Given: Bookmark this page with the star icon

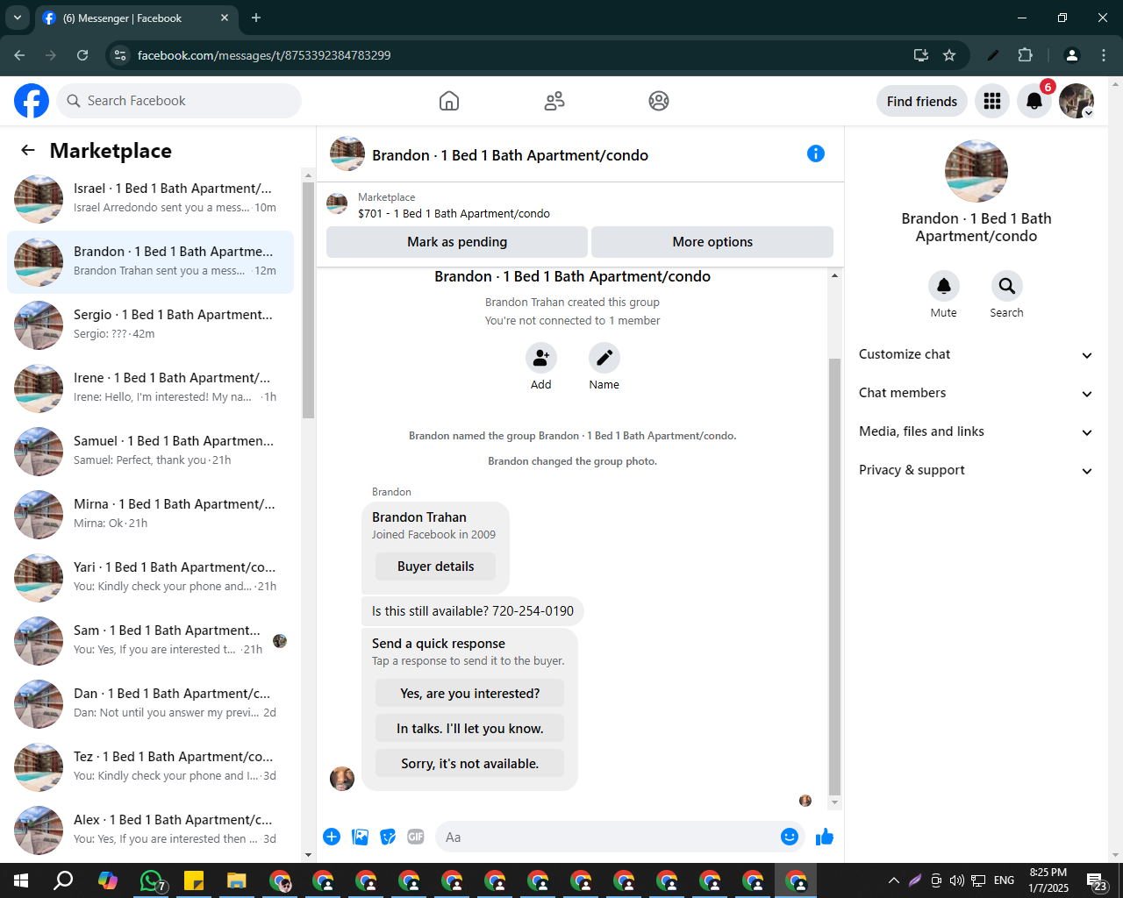Looking at the screenshot, I should 949,55.
